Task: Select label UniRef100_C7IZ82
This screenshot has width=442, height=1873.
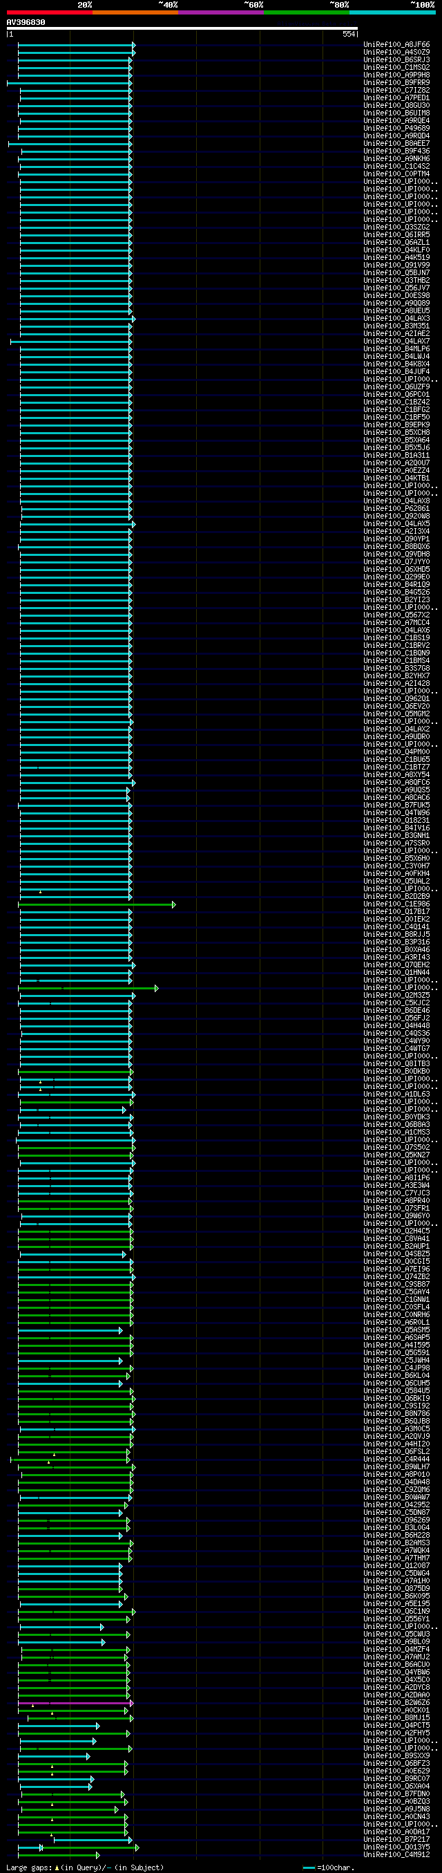Action: [x=396, y=91]
